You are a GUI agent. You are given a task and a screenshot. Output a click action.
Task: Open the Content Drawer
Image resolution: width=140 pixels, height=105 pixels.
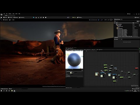point(4,89)
